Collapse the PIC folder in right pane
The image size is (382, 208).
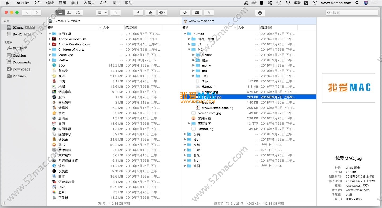click(x=189, y=49)
